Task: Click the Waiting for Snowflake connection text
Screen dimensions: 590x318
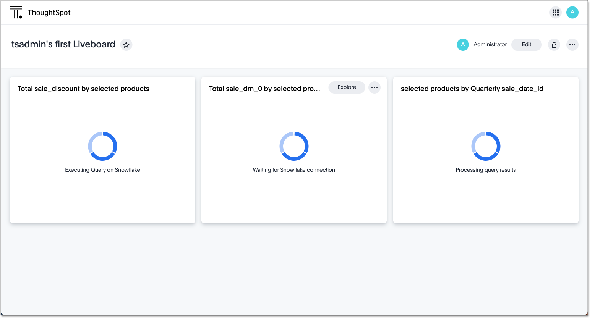Action: click(293, 170)
